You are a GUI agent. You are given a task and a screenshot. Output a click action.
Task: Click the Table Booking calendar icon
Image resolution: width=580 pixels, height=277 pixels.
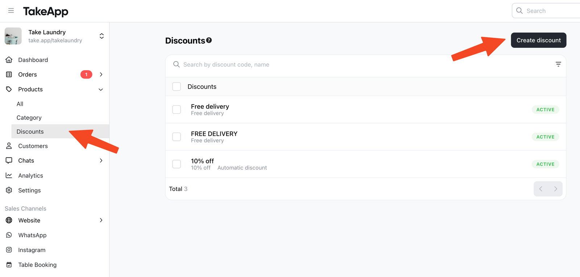(x=9, y=265)
